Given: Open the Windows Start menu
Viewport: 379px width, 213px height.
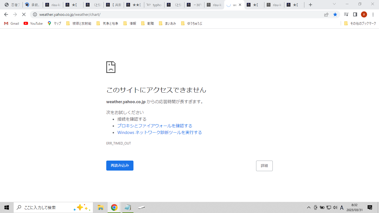Looking at the screenshot, I should pyautogui.click(x=7, y=207).
